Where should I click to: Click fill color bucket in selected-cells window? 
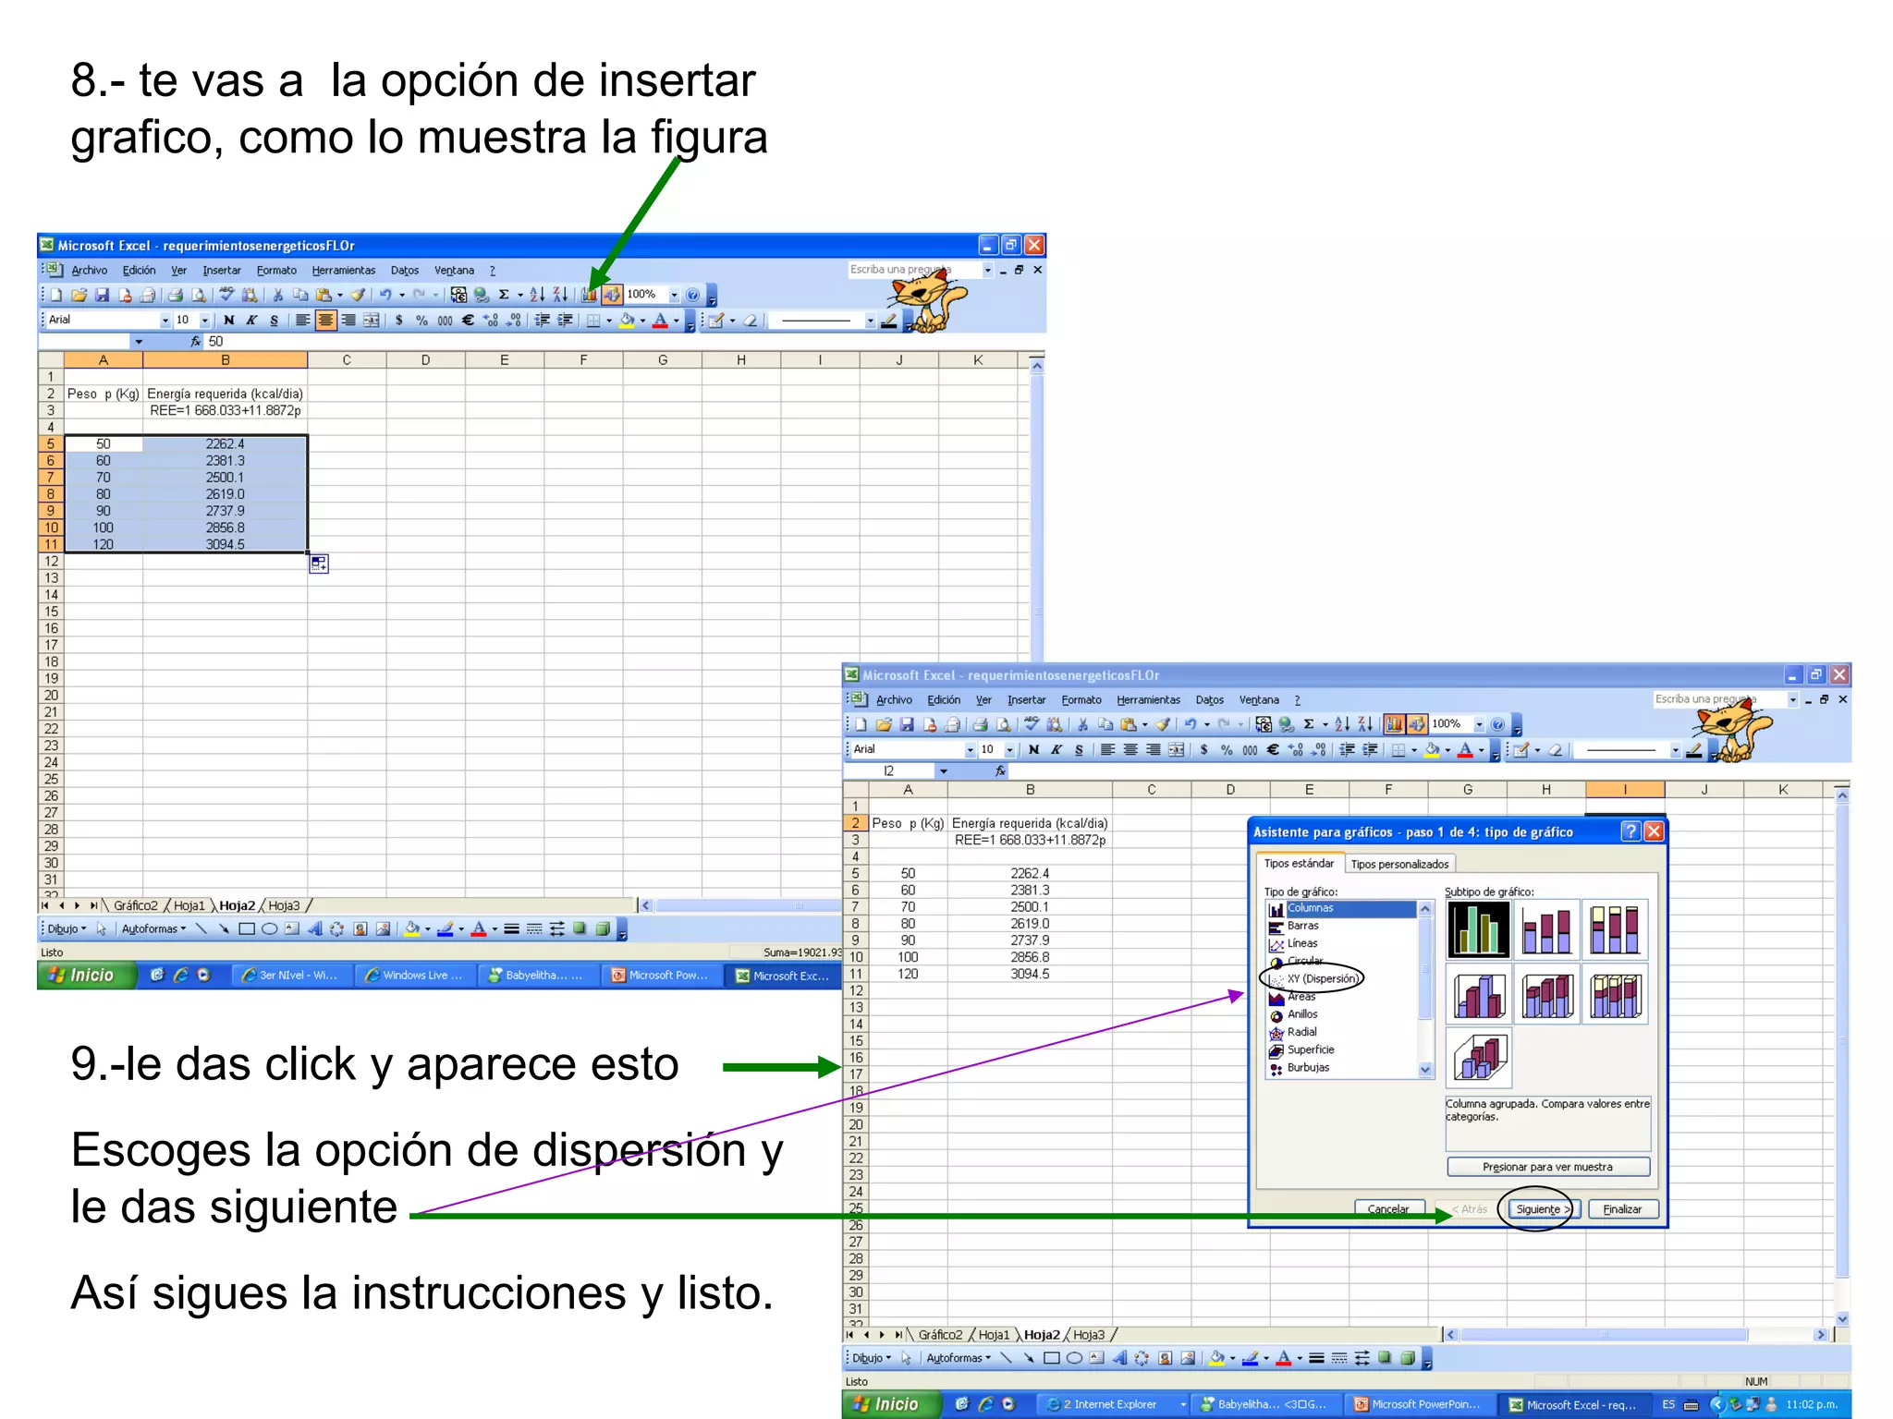(627, 321)
